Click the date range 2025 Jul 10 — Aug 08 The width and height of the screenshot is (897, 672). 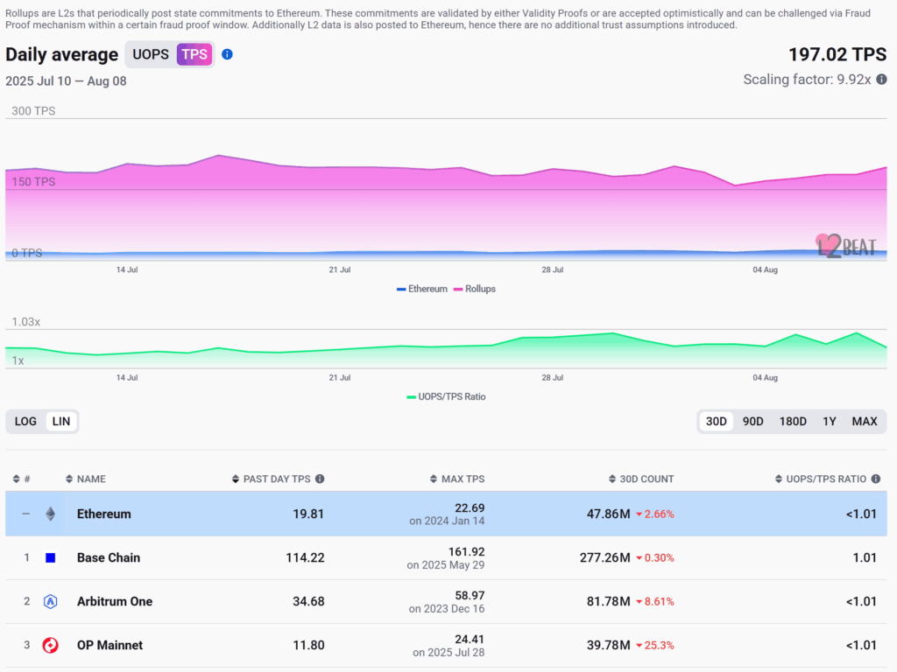click(x=66, y=81)
